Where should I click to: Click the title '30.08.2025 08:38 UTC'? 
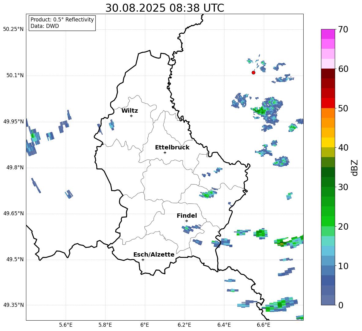pyautogui.click(x=164, y=8)
